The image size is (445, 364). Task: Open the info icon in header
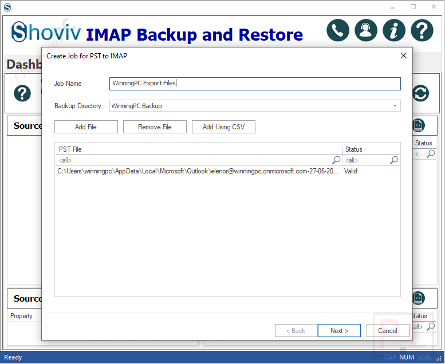394,30
